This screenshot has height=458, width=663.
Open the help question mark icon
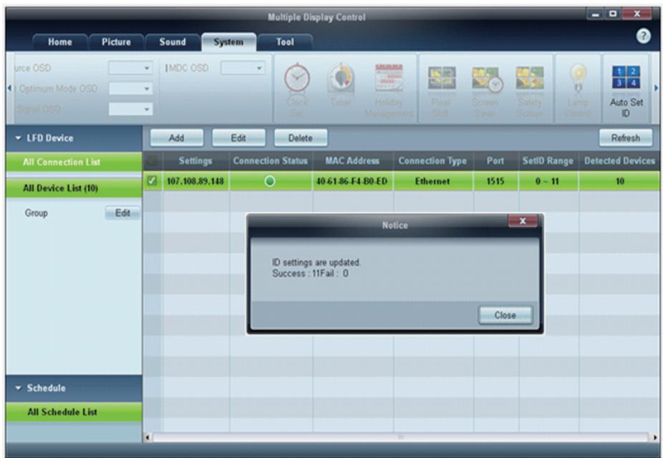point(643,36)
